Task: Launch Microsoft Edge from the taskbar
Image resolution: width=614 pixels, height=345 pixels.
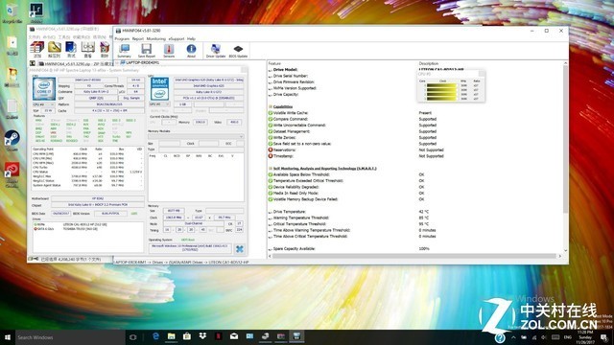Action: click(155, 336)
